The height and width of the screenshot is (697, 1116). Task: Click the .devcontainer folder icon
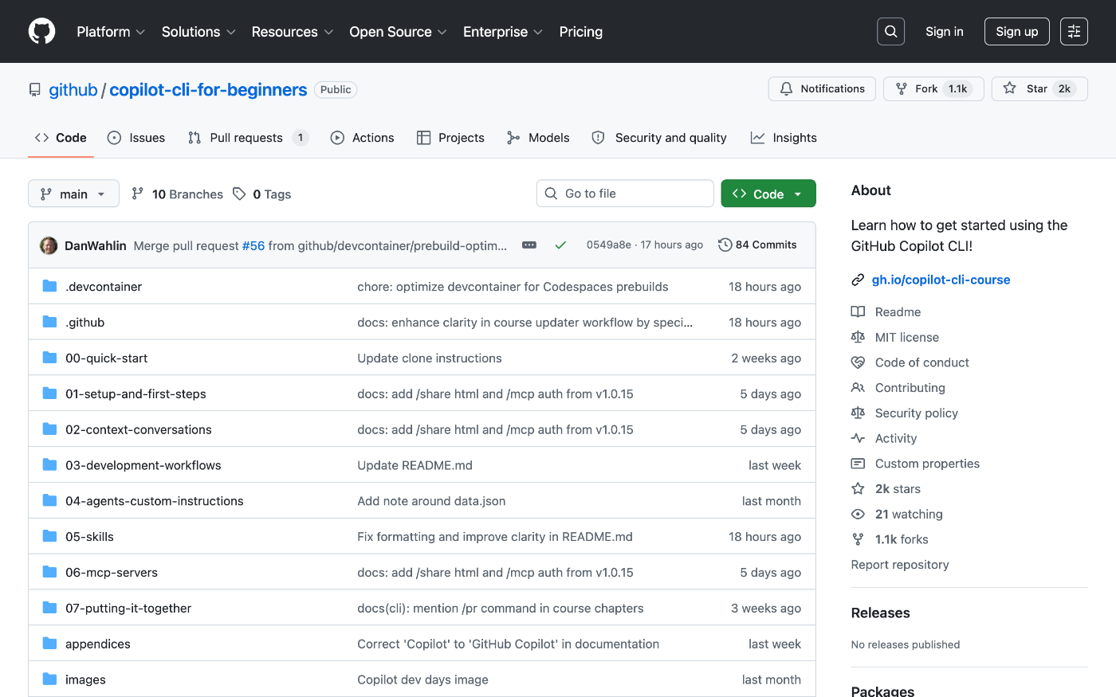[x=49, y=286]
